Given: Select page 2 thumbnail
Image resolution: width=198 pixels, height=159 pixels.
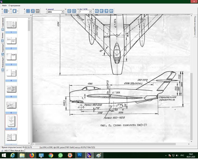Looking at the screenshot, I should tap(11, 40).
